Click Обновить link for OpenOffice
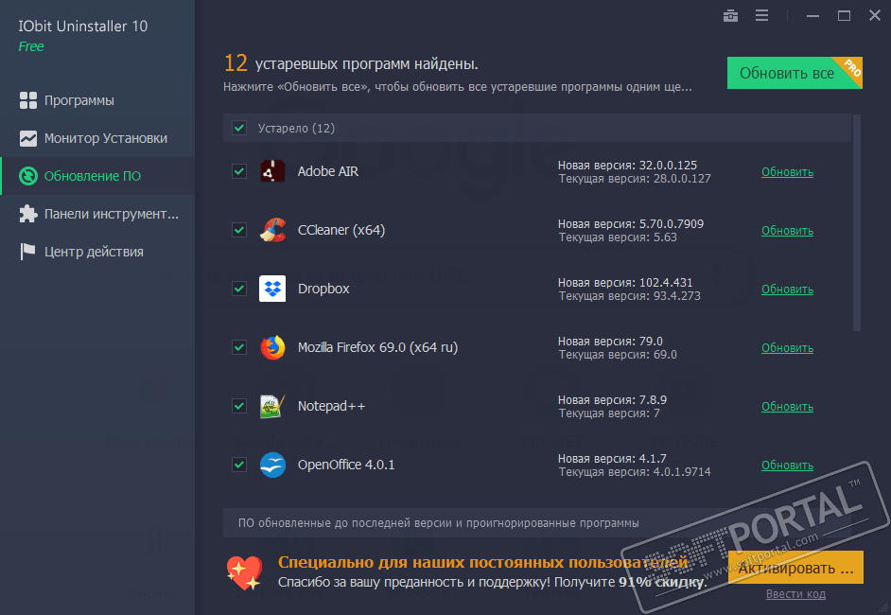Viewport: 891px width, 615px height. pos(787,465)
